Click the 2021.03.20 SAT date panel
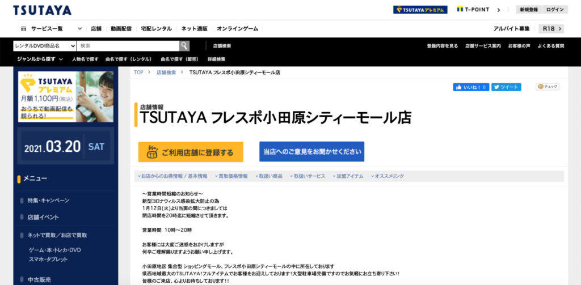This screenshot has height=285, width=581. pyautogui.click(x=66, y=147)
